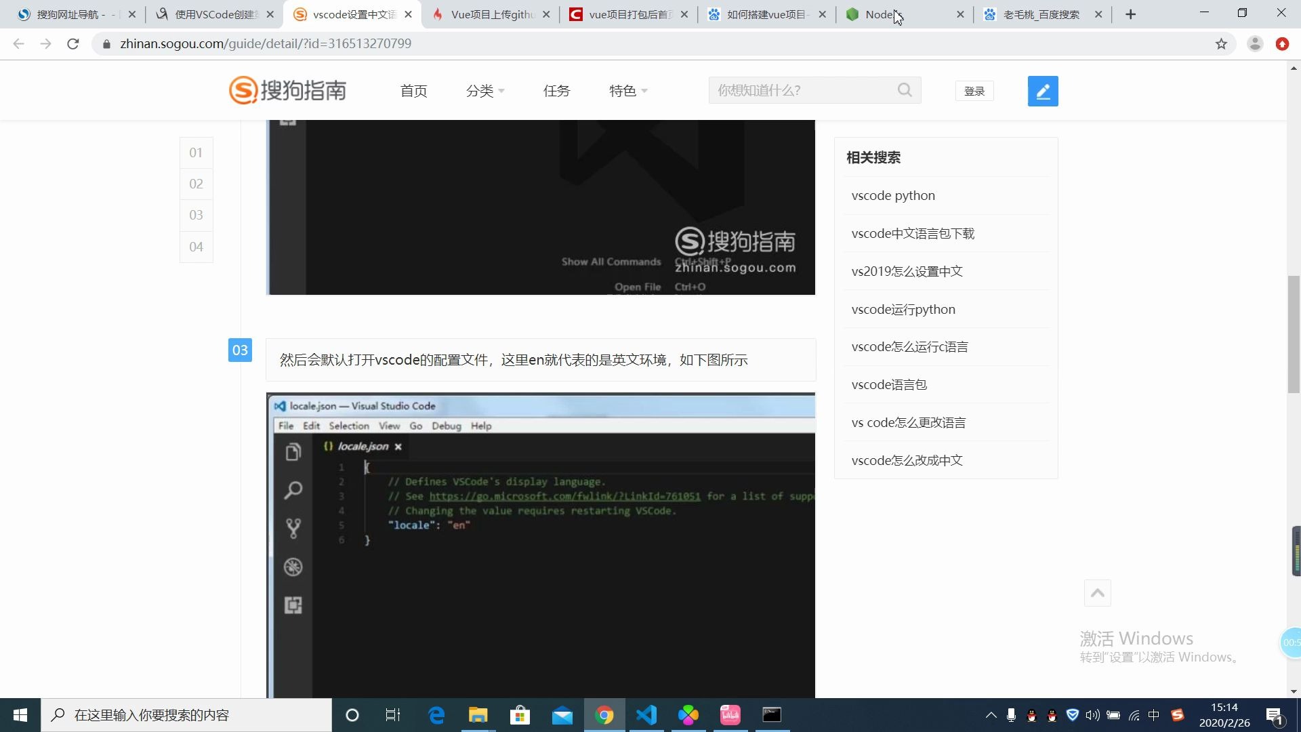Click the 登录 login button
The height and width of the screenshot is (732, 1301).
pos(974,91)
